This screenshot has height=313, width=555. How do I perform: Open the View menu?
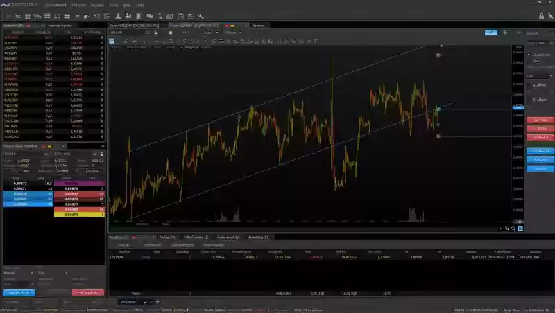pyautogui.click(x=127, y=5)
